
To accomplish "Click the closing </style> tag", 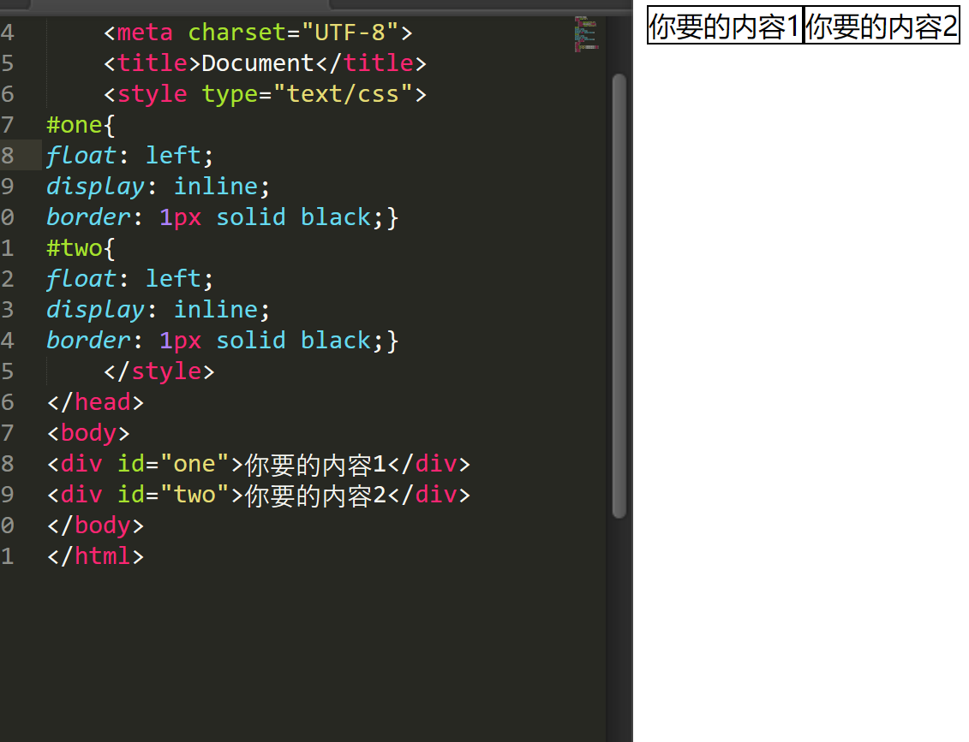I will pos(159,371).
